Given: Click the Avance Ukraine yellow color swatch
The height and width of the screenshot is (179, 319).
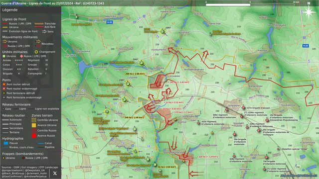Looking at the screenshot, I should [x=34, y=125].
